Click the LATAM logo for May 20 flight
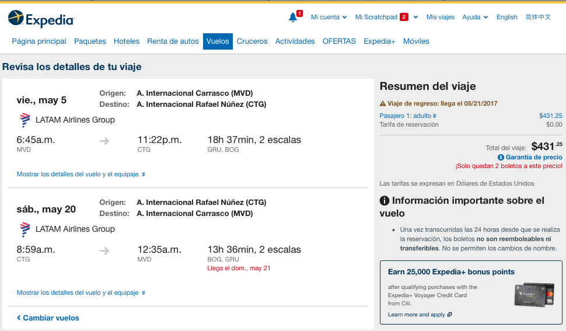 pos(25,229)
